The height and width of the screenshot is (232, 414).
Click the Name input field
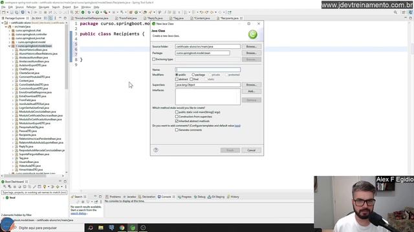click(208, 70)
